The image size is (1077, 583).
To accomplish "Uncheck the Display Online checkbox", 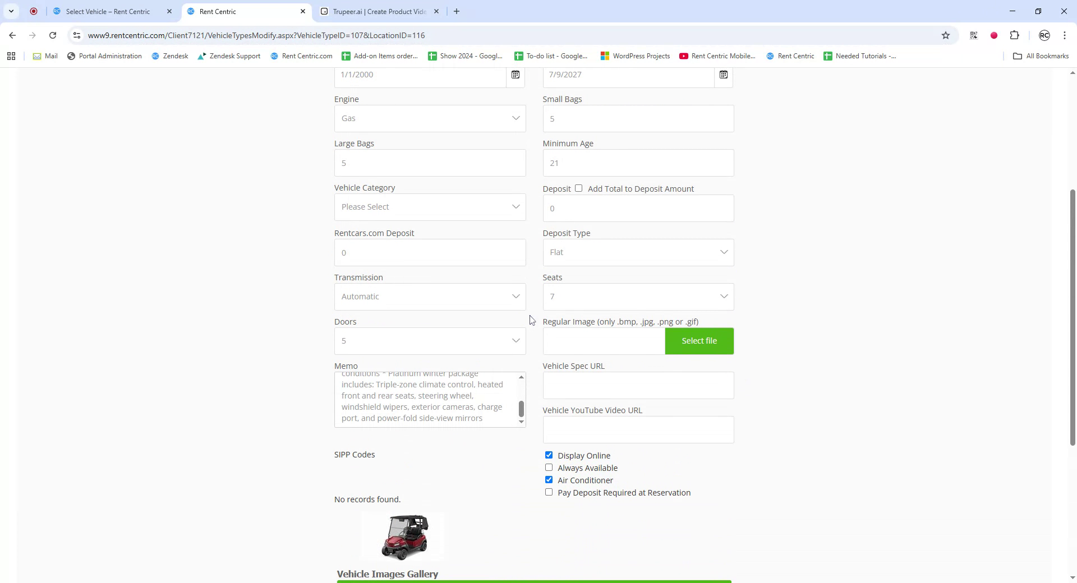I will coord(549,455).
